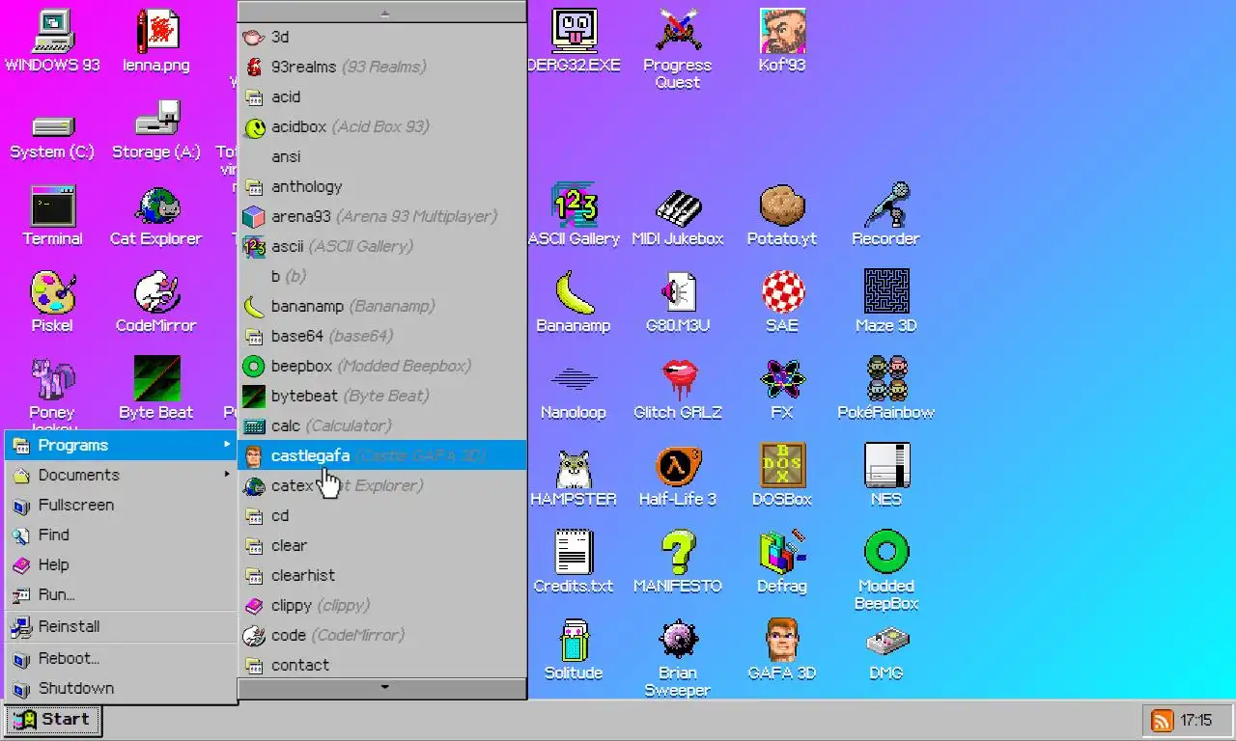Viewport: 1236px width, 741px height.
Task: Click the 17:15 taskbar clock
Action: (1195, 721)
